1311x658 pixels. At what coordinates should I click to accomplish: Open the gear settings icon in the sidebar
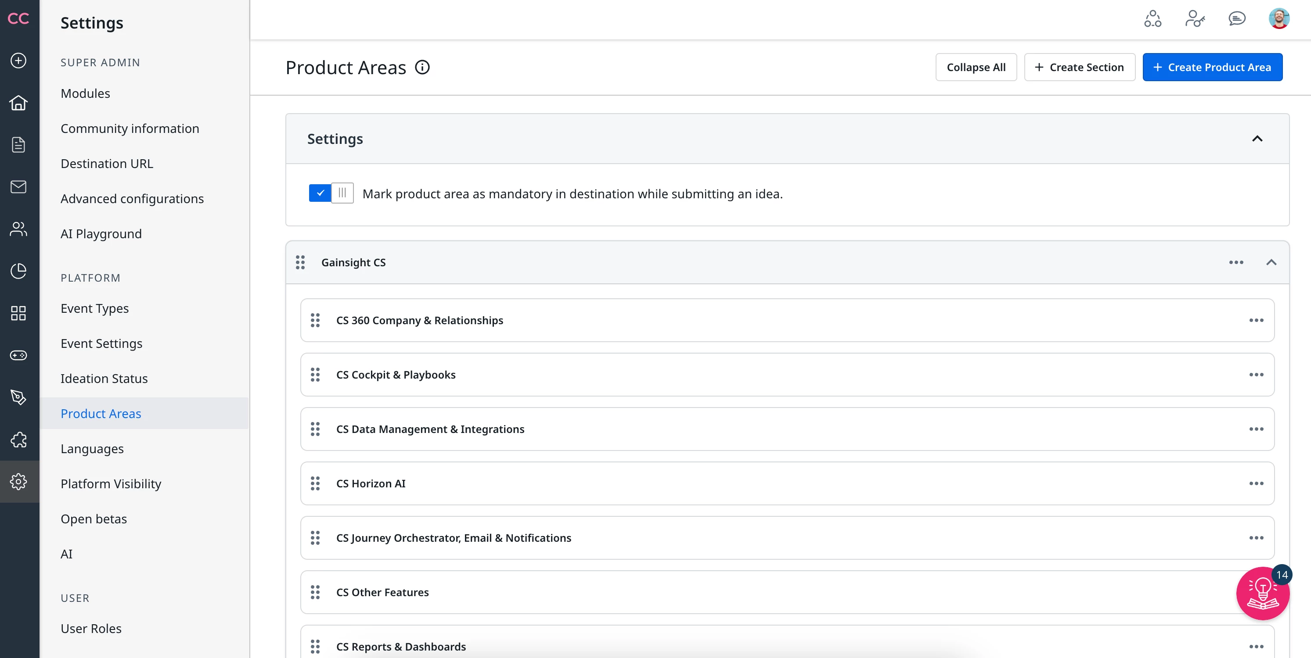(x=18, y=482)
